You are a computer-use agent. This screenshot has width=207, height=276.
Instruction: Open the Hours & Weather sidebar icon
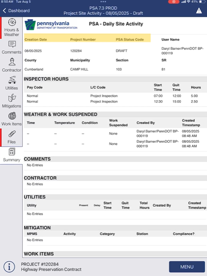(x=12, y=22)
